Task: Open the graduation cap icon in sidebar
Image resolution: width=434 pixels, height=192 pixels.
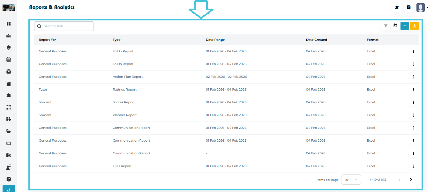Action: 9,48
